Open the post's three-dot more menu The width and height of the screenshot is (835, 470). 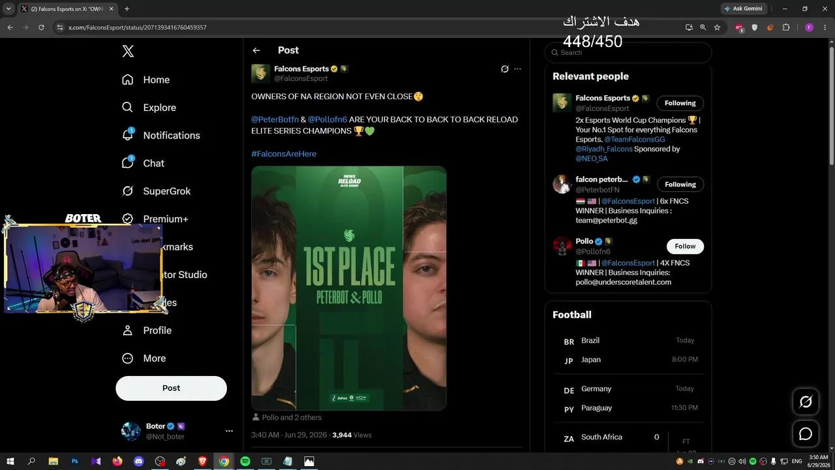click(517, 69)
